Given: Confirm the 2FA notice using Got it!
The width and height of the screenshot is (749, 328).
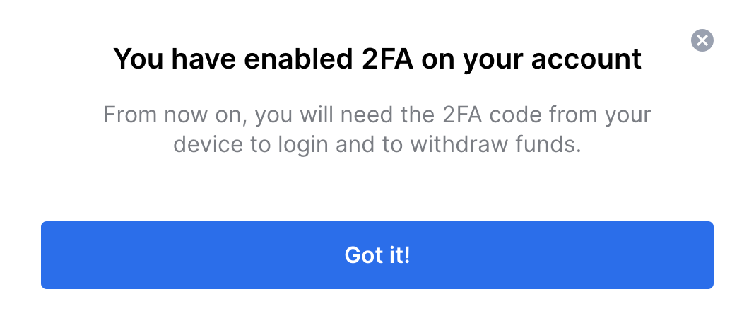Looking at the screenshot, I should (x=377, y=255).
